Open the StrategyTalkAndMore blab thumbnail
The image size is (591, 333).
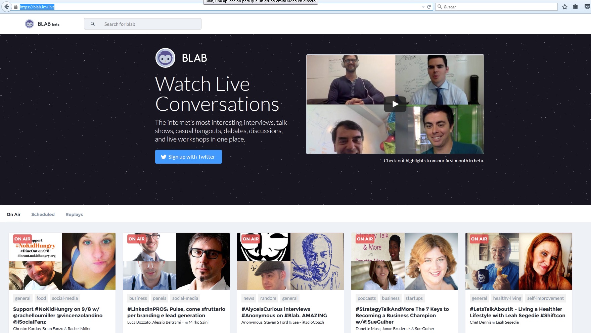405,261
